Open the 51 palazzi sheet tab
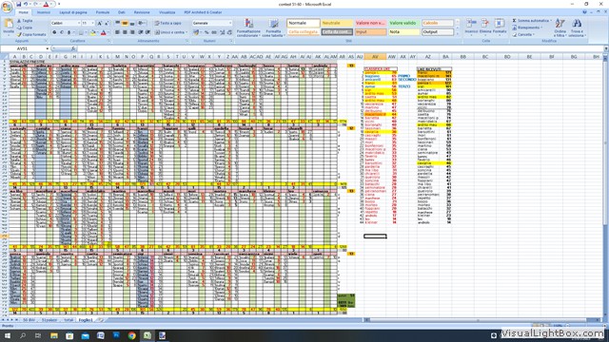The width and height of the screenshot is (609, 342). point(49,320)
